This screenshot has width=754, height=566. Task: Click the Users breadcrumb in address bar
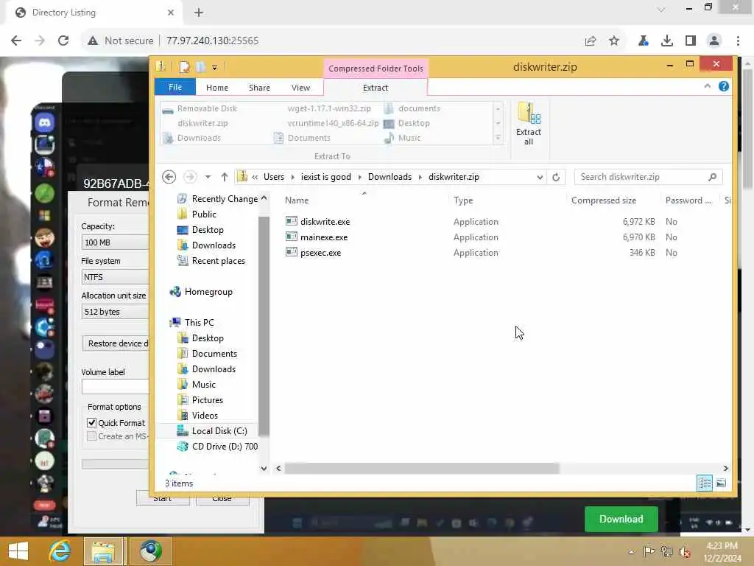tap(274, 177)
